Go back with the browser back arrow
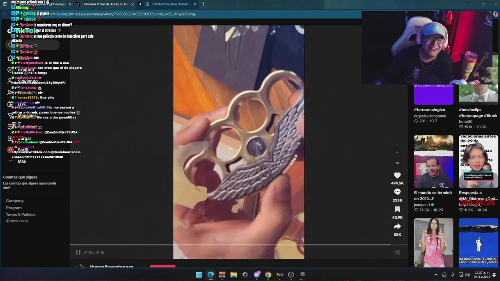 (5, 14)
